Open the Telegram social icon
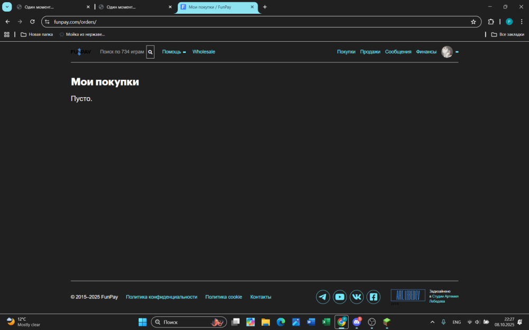 coord(323,297)
